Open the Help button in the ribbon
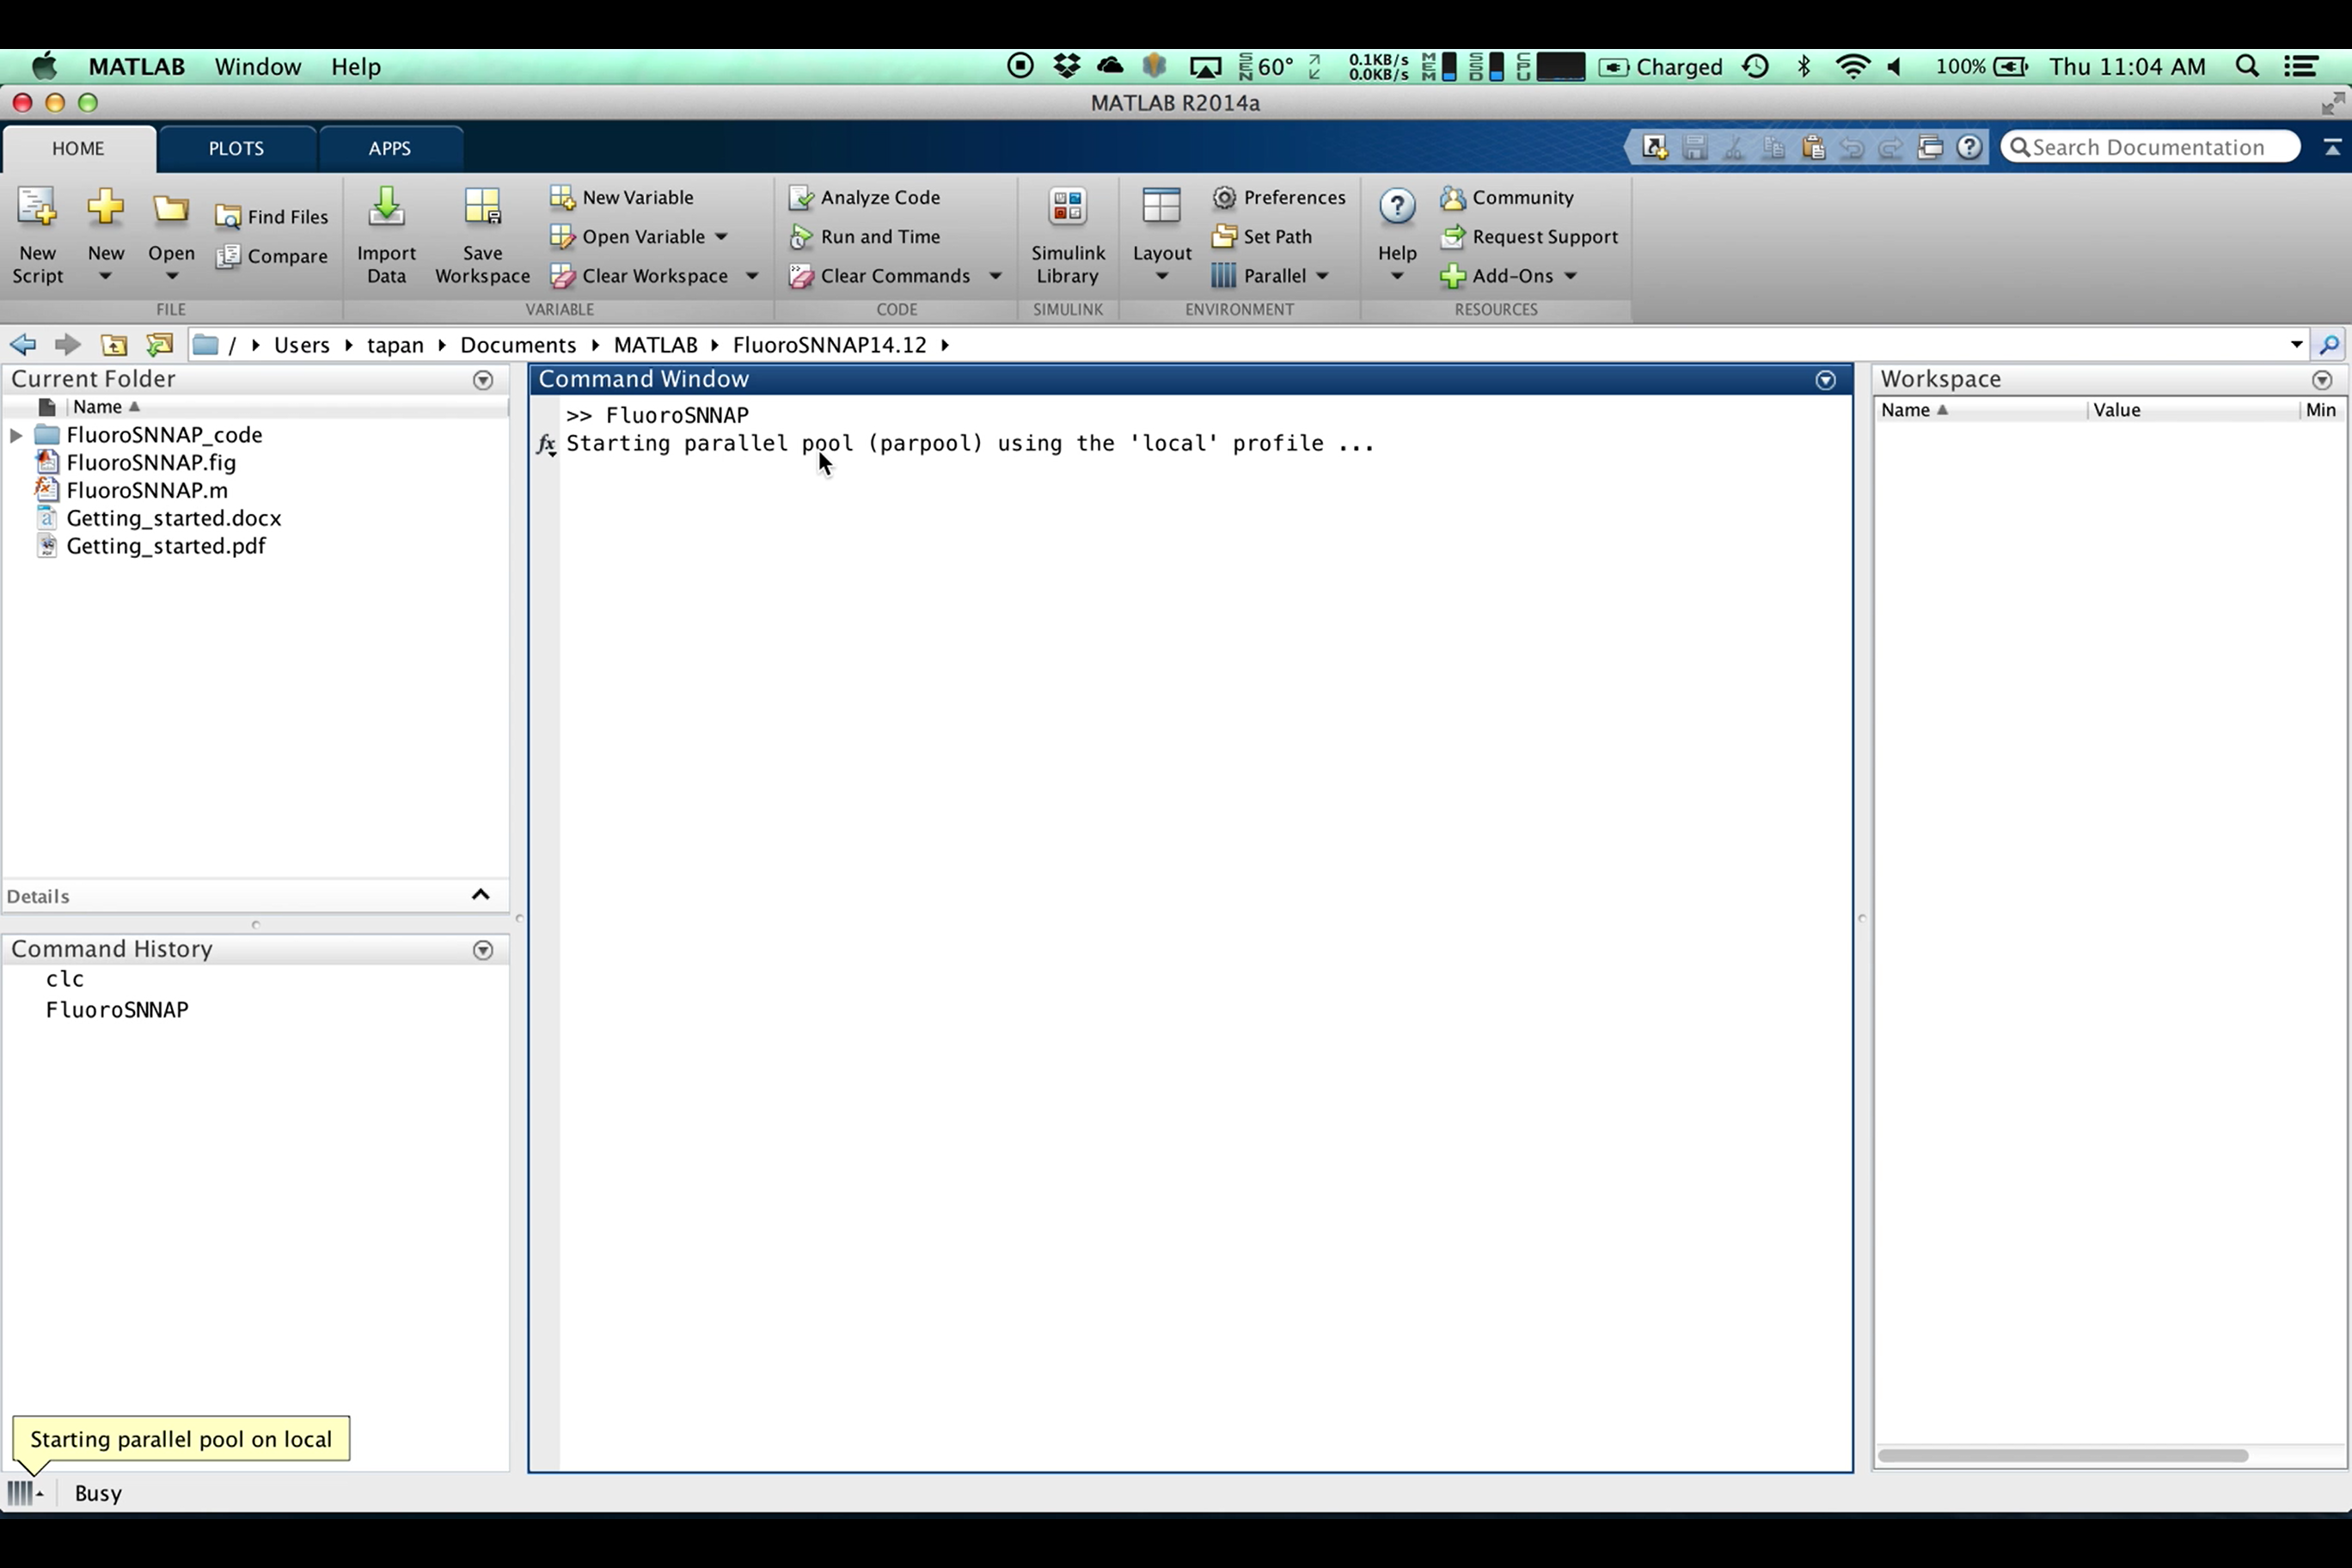The width and height of the screenshot is (2352, 1568). pos(1397,236)
